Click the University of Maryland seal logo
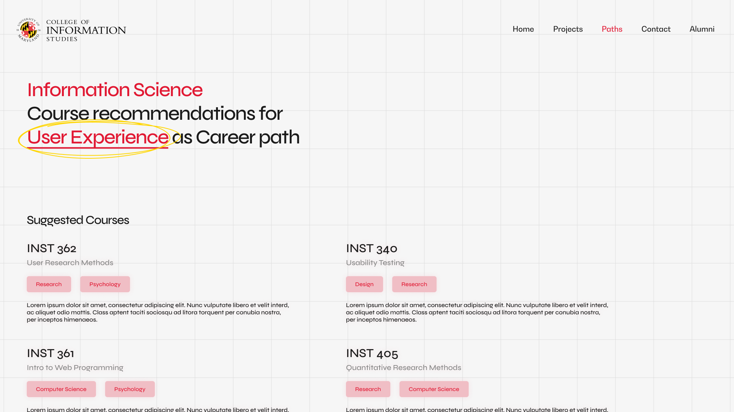The height and width of the screenshot is (412, 734). click(x=29, y=30)
